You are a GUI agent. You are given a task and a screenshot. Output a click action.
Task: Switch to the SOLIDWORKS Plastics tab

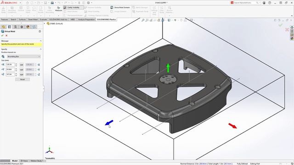[x=106, y=19]
